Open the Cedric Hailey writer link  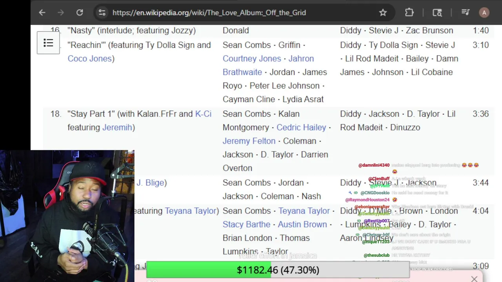coord(301,127)
